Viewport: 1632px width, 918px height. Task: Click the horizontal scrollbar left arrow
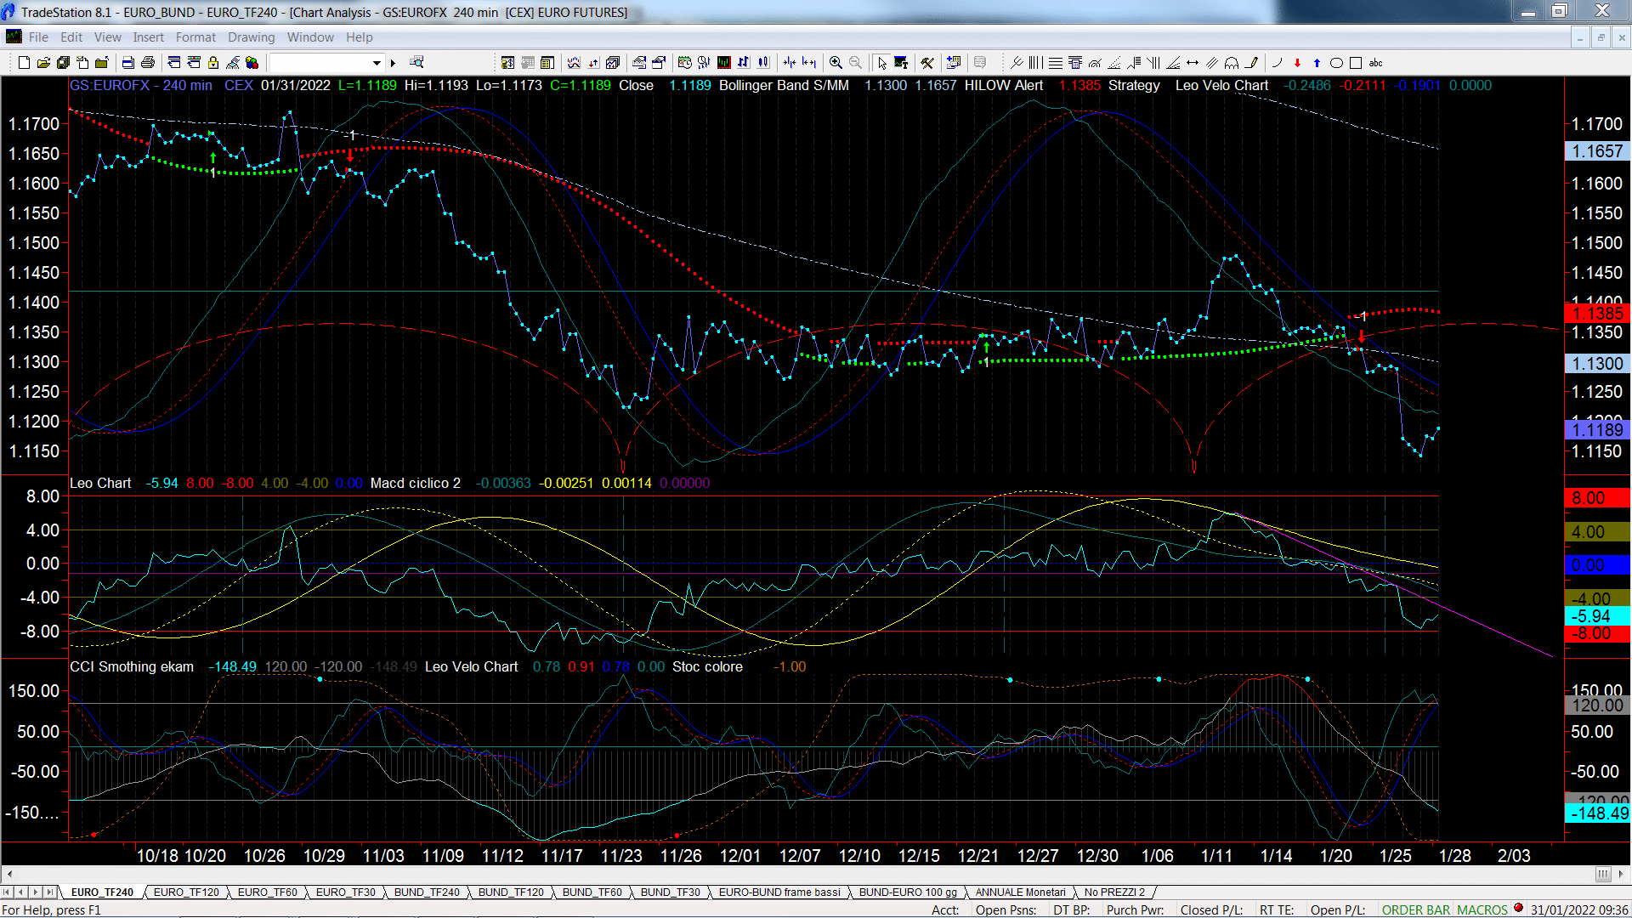9,874
